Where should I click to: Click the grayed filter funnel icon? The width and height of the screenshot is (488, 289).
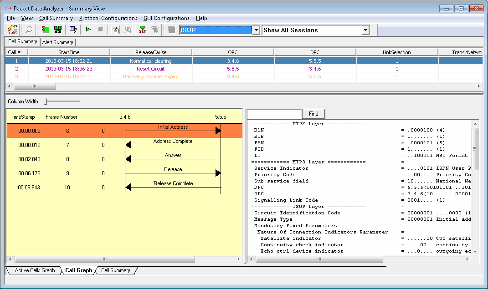tap(154, 30)
